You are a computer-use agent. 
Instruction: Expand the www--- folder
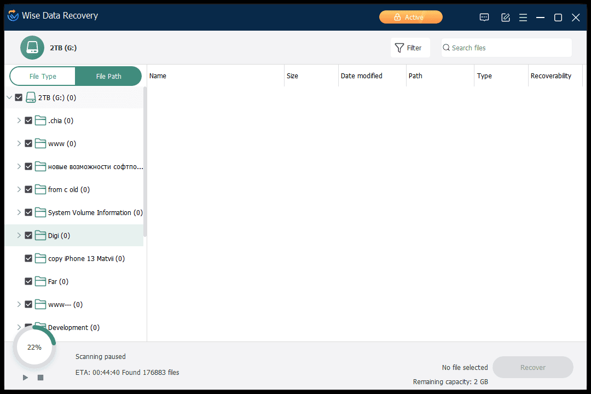[19, 305]
